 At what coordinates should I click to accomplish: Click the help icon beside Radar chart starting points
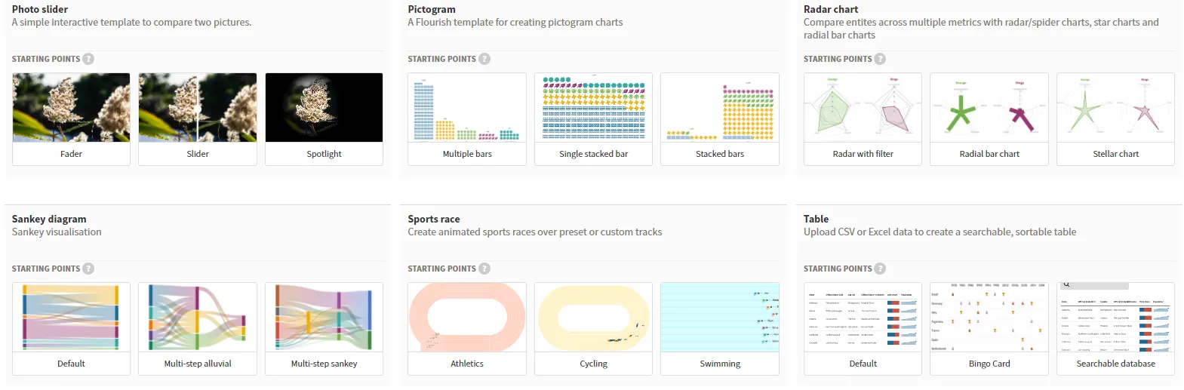[x=880, y=59]
